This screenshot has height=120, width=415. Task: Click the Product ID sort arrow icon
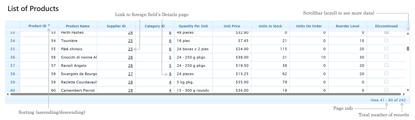tap(49, 25)
